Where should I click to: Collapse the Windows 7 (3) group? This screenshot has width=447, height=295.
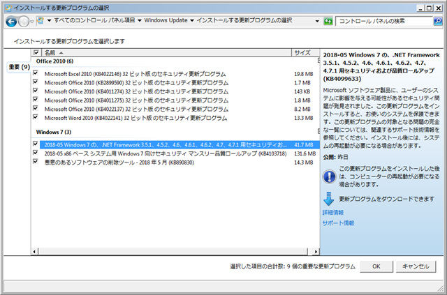coord(318,131)
